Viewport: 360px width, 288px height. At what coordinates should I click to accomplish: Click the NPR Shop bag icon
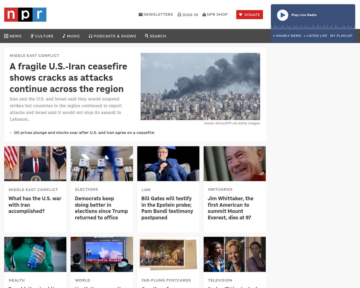pyautogui.click(x=204, y=14)
